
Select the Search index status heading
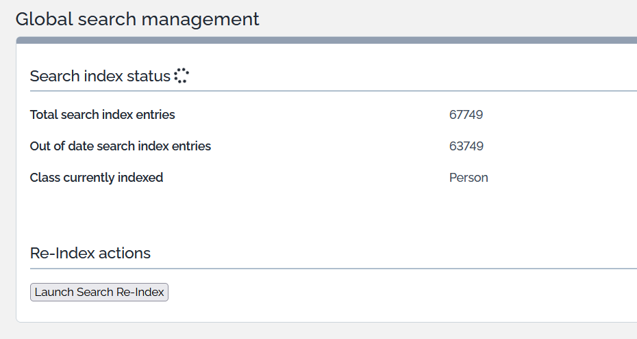click(x=100, y=76)
